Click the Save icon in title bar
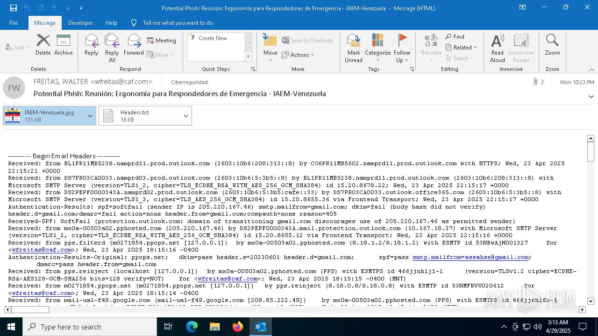This screenshot has height=336, width=598. tap(14, 8)
